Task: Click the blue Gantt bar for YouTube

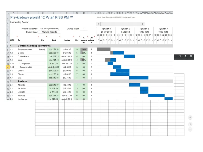Action: 156,95
